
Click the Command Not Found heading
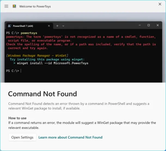[43, 94]
